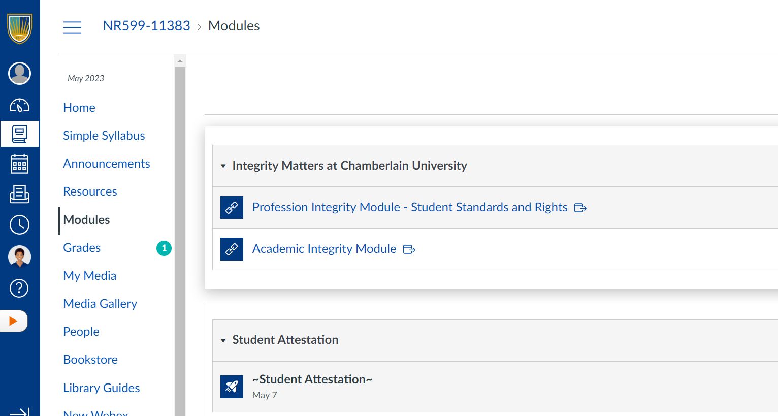Open the Help question mark icon

(x=19, y=288)
